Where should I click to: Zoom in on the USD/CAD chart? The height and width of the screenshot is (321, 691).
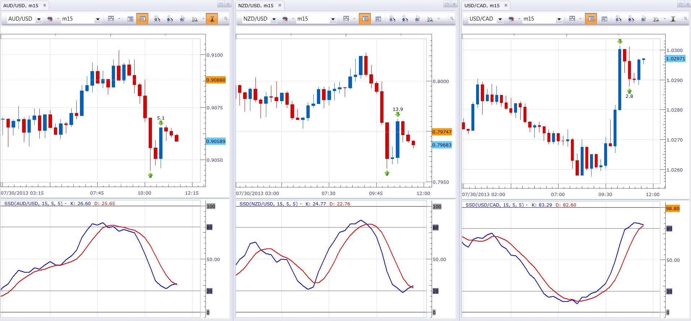(x=619, y=19)
